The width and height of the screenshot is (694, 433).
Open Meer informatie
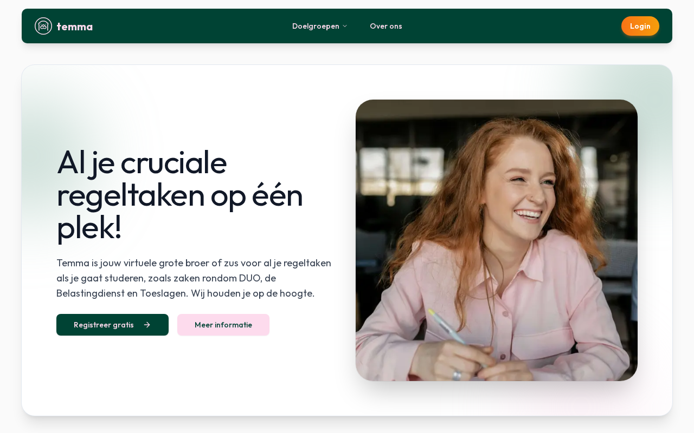tap(223, 325)
